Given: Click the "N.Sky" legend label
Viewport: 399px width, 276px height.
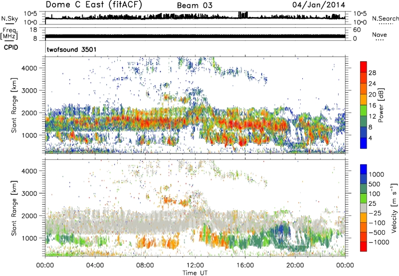Looking at the screenshot, I should point(9,18).
